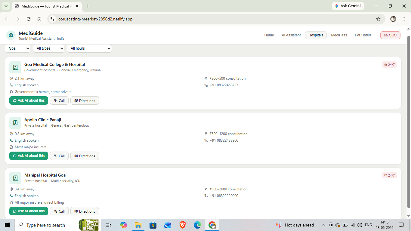Click the Windows taskbar search box
411x231 pixels.
click(x=57, y=225)
